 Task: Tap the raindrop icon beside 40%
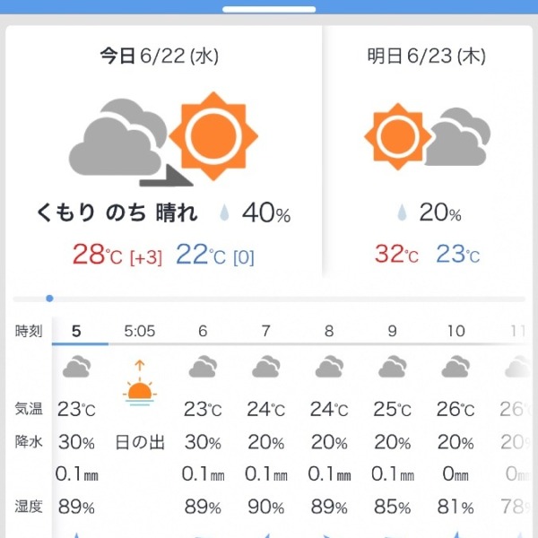tap(224, 213)
